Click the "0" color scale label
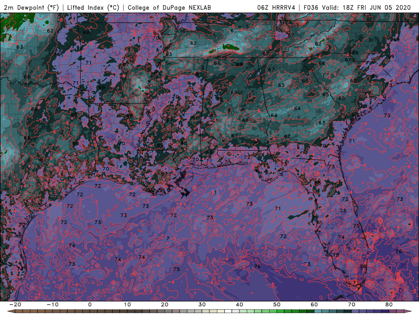419x314 pixels. click(x=90, y=305)
